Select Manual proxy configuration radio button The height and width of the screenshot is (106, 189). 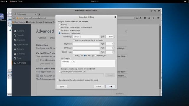coord(59,33)
